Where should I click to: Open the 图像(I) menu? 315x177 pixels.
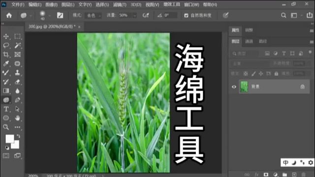tap(51, 4)
